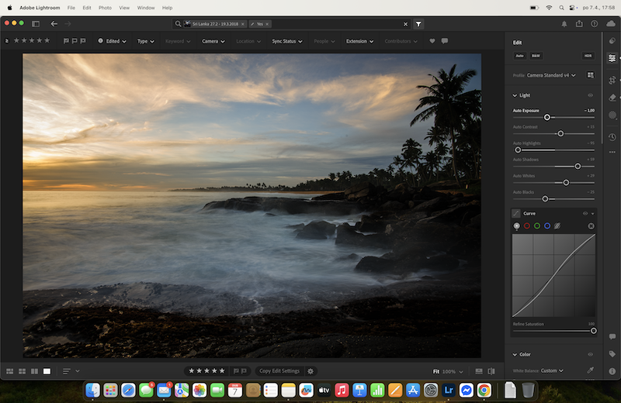Open the Share icon in top bar
621x403 pixels.
click(x=579, y=24)
